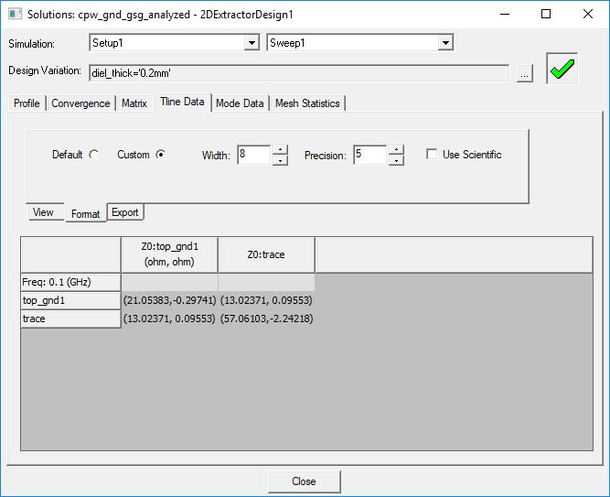Select the top_gnd1 row header
Image resolution: width=610 pixels, height=497 pixels.
click(x=70, y=300)
